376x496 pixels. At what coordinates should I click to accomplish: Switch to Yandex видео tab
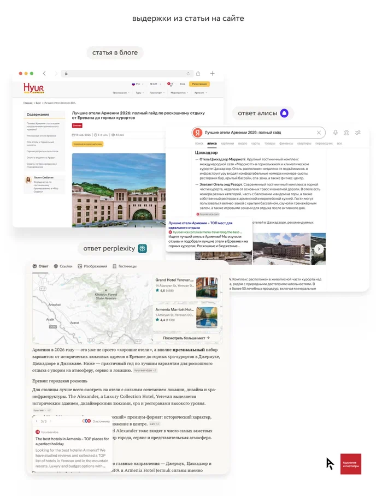click(242, 144)
